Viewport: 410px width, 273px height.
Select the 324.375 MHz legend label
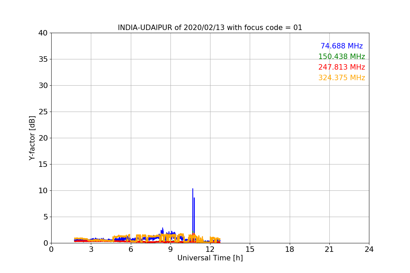[x=342, y=78]
